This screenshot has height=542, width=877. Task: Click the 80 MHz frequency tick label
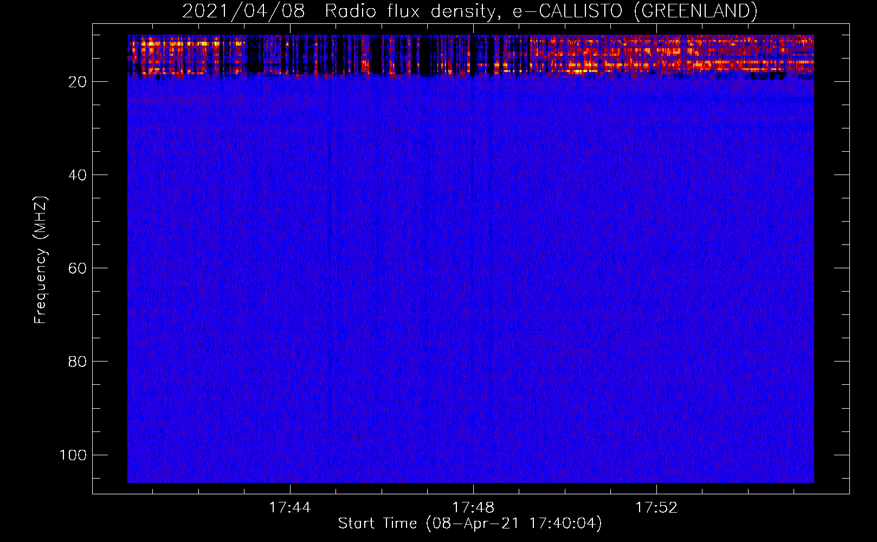tap(78, 362)
